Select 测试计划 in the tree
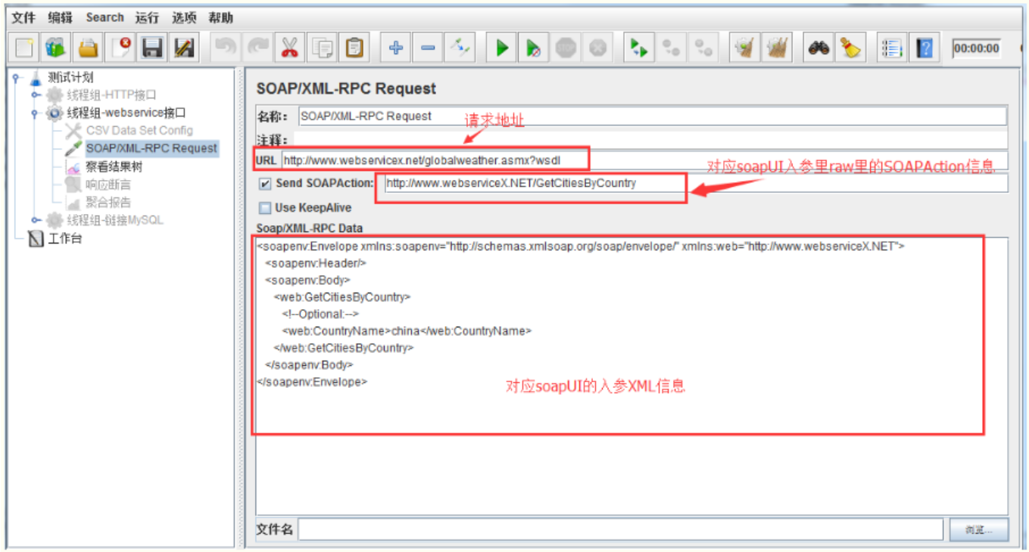 [70, 77]
